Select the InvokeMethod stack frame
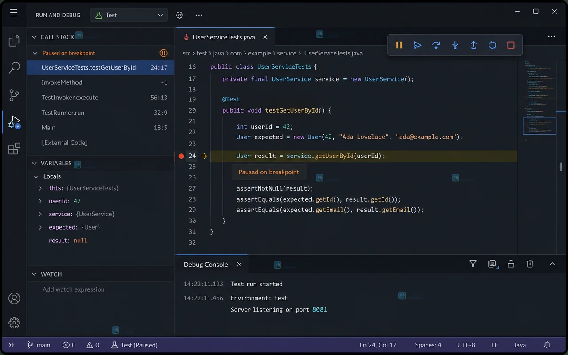The image size is (568, 355). point(101,82)
